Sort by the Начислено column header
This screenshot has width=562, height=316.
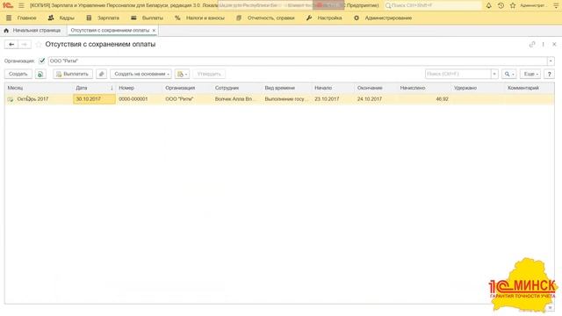[423, 88]
